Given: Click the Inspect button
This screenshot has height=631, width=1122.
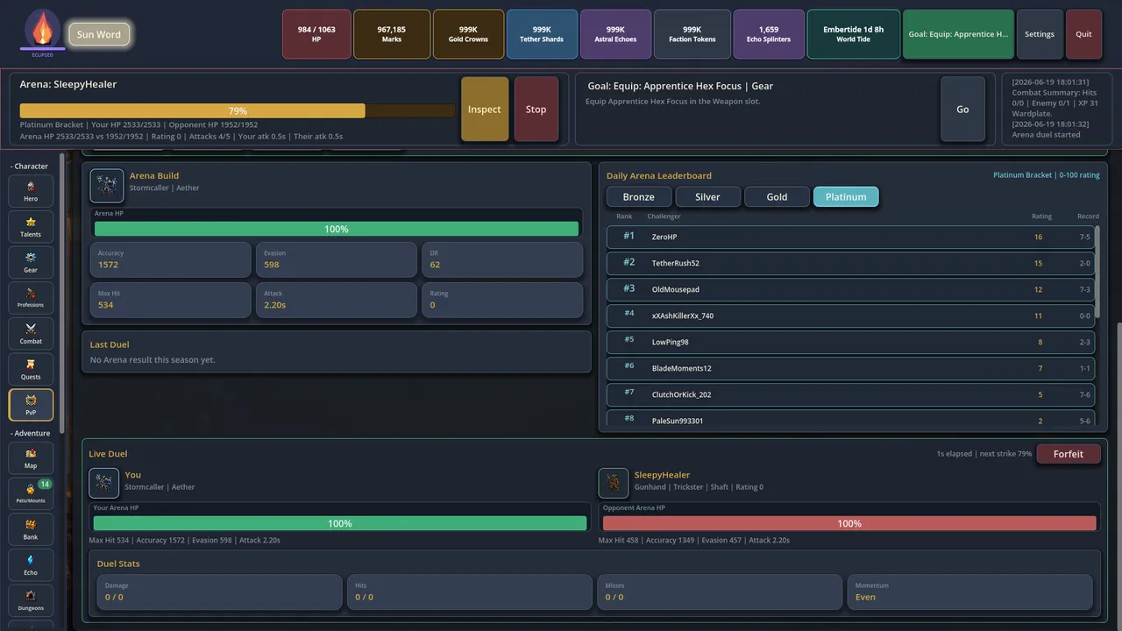Looking at the screenshot, I should coord(485,110).
